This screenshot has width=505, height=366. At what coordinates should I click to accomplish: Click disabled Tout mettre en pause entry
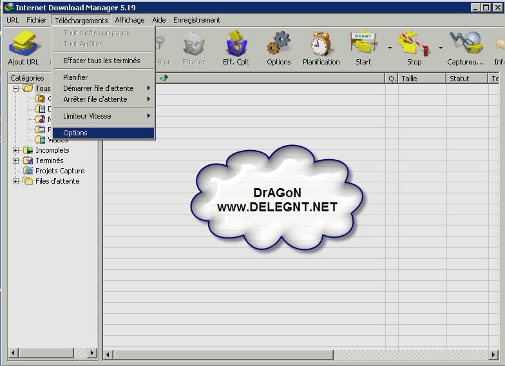coord(103,33)
